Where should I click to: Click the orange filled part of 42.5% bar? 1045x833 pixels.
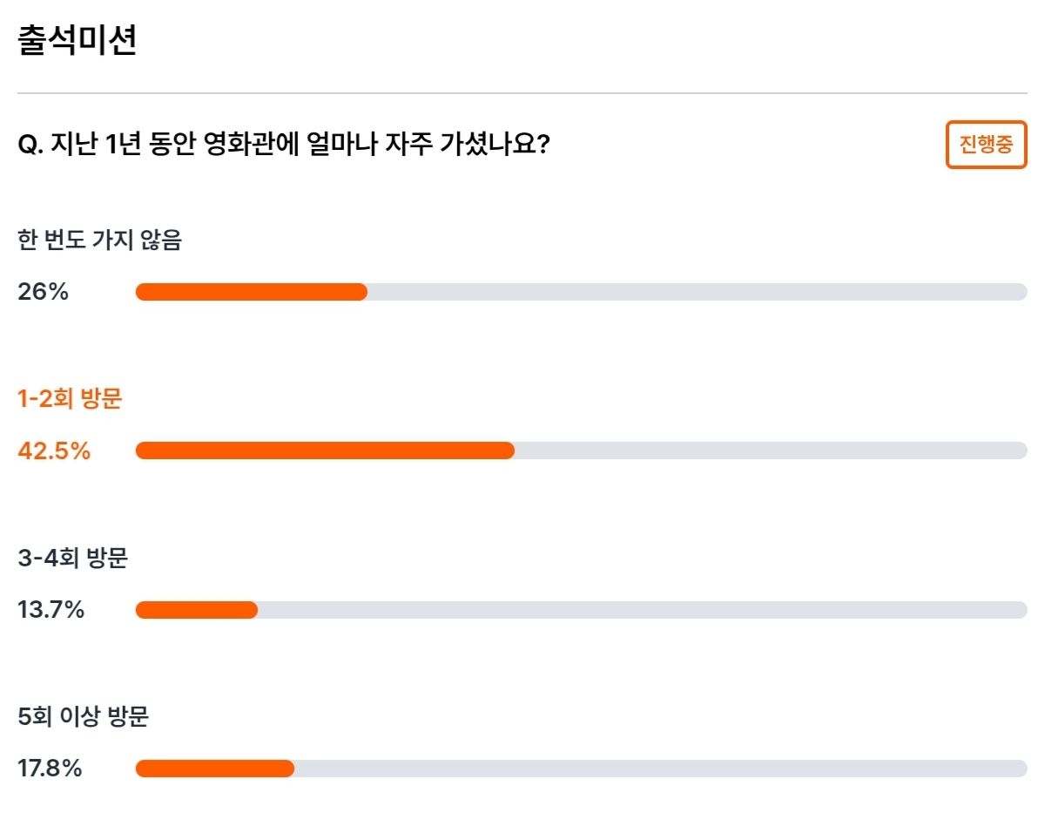[x=325, y=450]
